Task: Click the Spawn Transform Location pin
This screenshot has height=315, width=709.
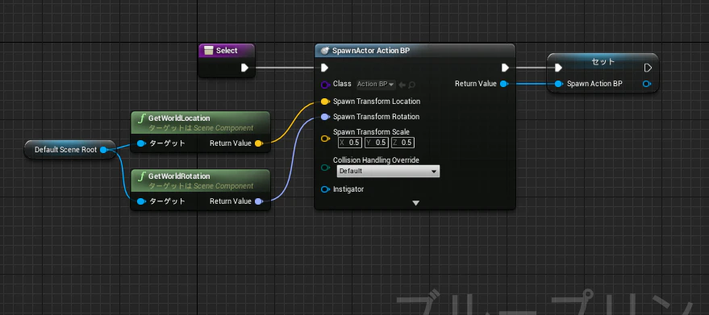Action: pyautogui.click(x=325, y=102)
